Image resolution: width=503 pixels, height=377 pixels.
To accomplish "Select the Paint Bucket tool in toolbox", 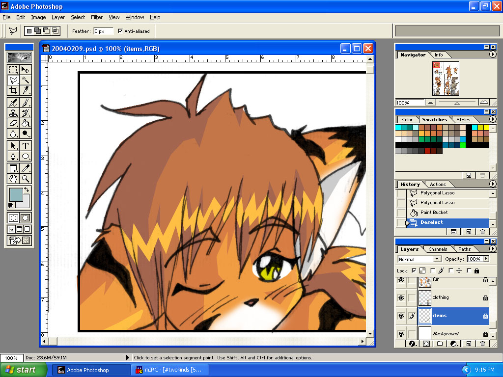I will (x=26, y=123).
